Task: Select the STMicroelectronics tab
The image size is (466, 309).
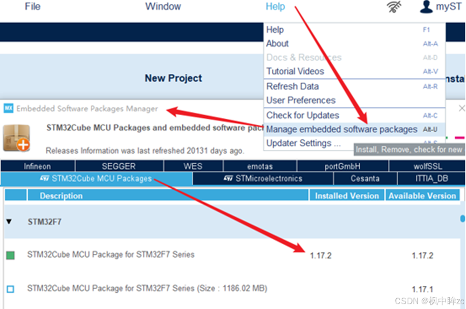Action: click(x=263, y=179)
